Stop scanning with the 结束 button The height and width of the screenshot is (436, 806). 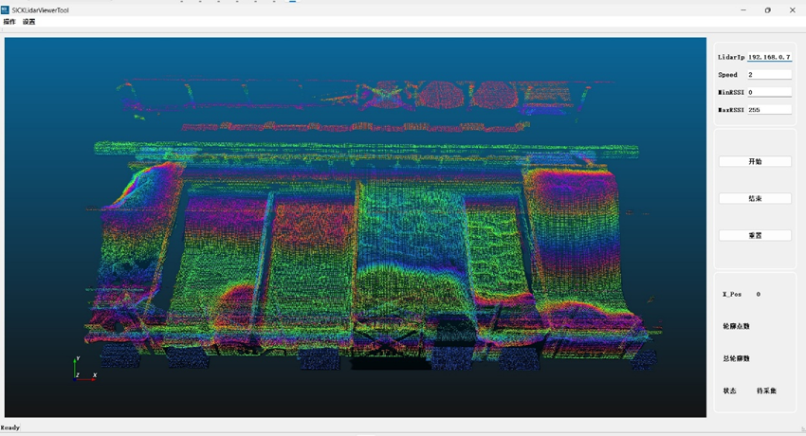[755, 198]
